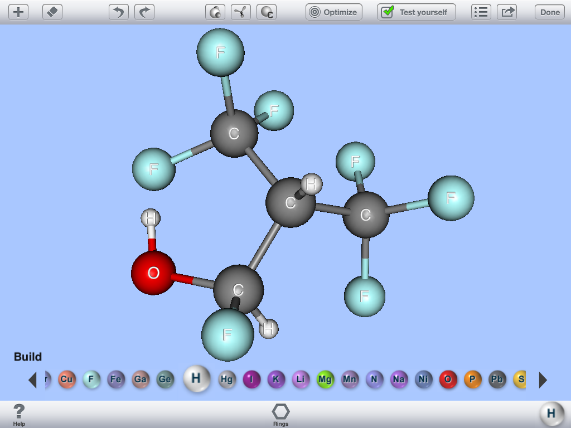Select Nitrogen in the element palette
The width and height of the screenshot is (571, 428).
[x=374, y=380]
